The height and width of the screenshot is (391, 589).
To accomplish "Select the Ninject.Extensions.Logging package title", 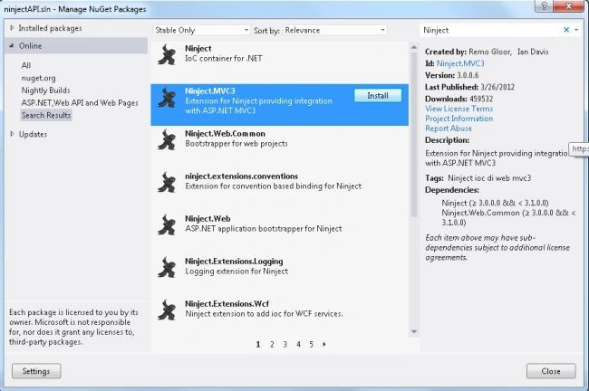I will click(x=234, y=262).
